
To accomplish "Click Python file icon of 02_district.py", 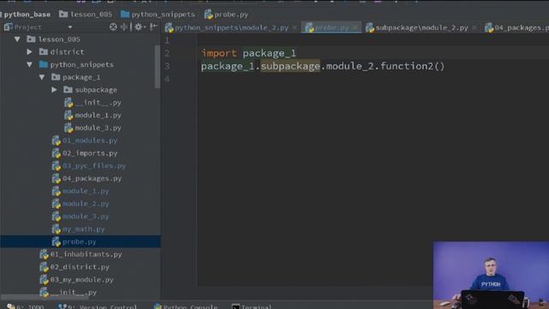I will (44, 267).
